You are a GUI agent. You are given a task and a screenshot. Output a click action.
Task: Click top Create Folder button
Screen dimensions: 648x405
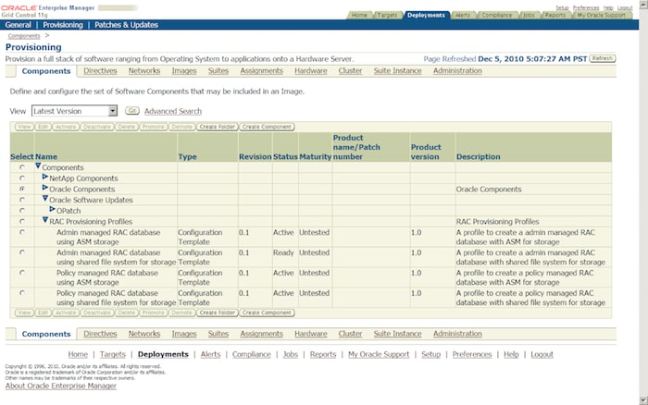coord(218,127)
